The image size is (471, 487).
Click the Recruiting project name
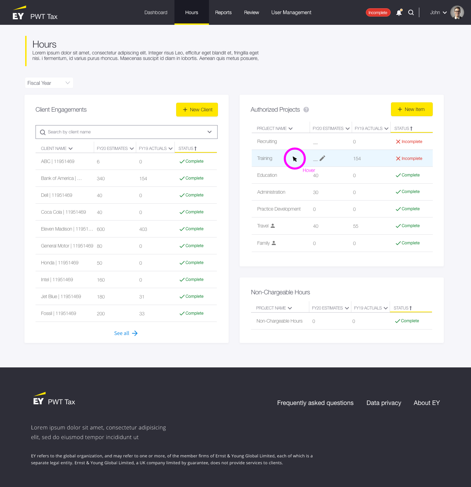click(x=267, y=142)
